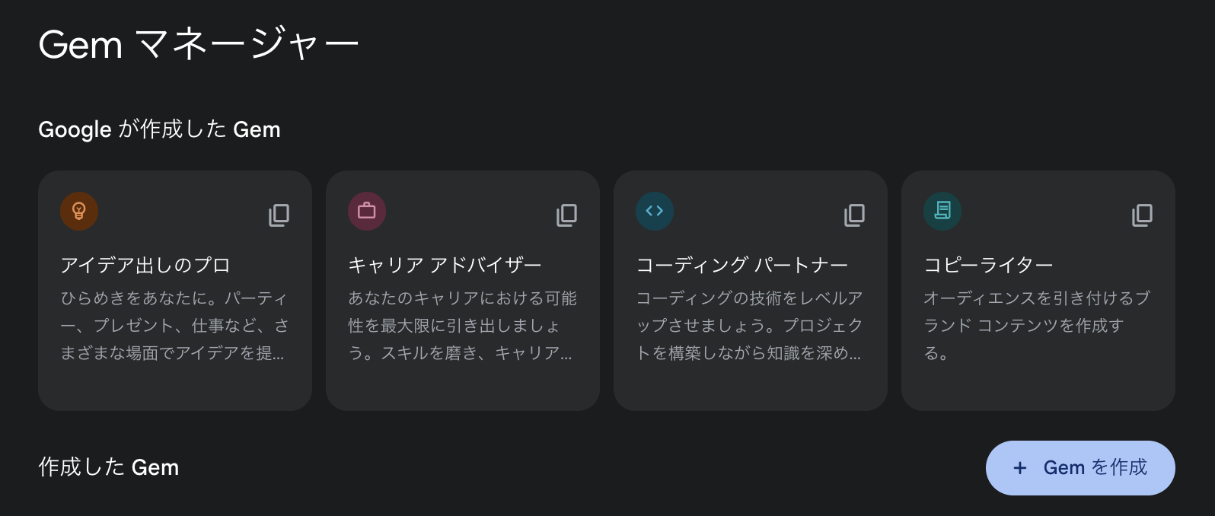Open the コーディング パートナー card title
This screenshot has width=1215, height=516.
pyautogui.click(x=741, y=265)
